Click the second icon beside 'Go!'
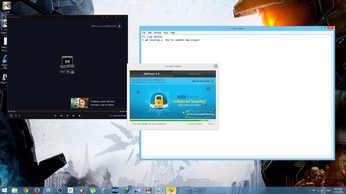346x194 pixels. coord(72,72)
